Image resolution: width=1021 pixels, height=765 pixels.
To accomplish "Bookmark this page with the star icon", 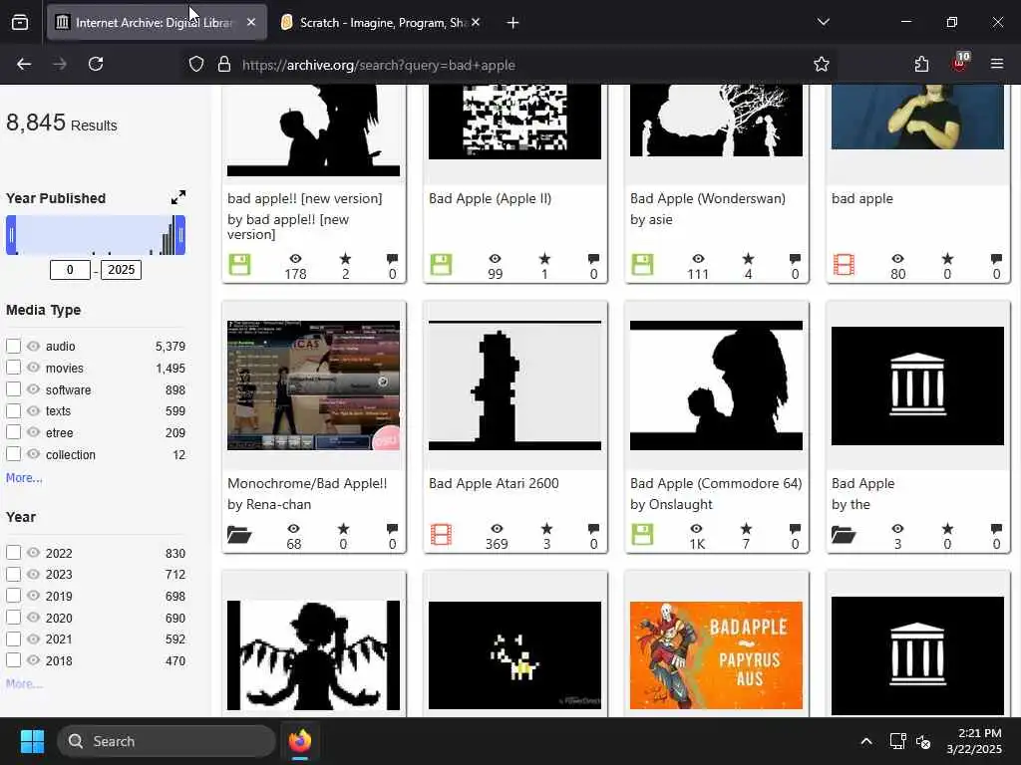I will tap(822, 64).
